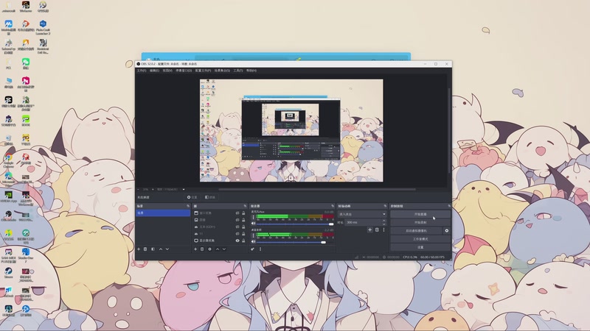Remove the selected scene with trash icon

coord(145,249)
